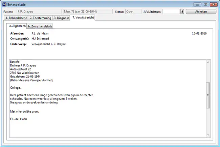Viewport: 220px width, 147px height.
Task: Click the Afzender: label
Action: tap(17, 33)
